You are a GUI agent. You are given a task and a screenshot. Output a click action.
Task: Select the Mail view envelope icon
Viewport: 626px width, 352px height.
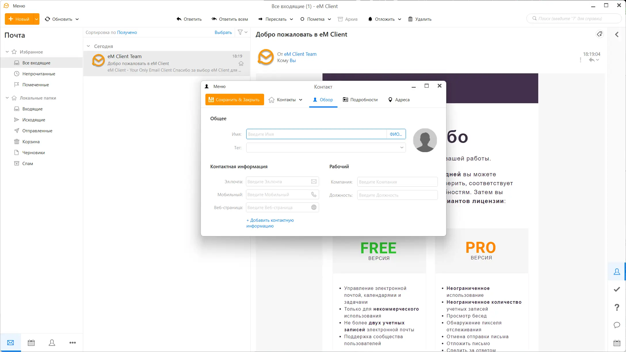pos(10,343)
